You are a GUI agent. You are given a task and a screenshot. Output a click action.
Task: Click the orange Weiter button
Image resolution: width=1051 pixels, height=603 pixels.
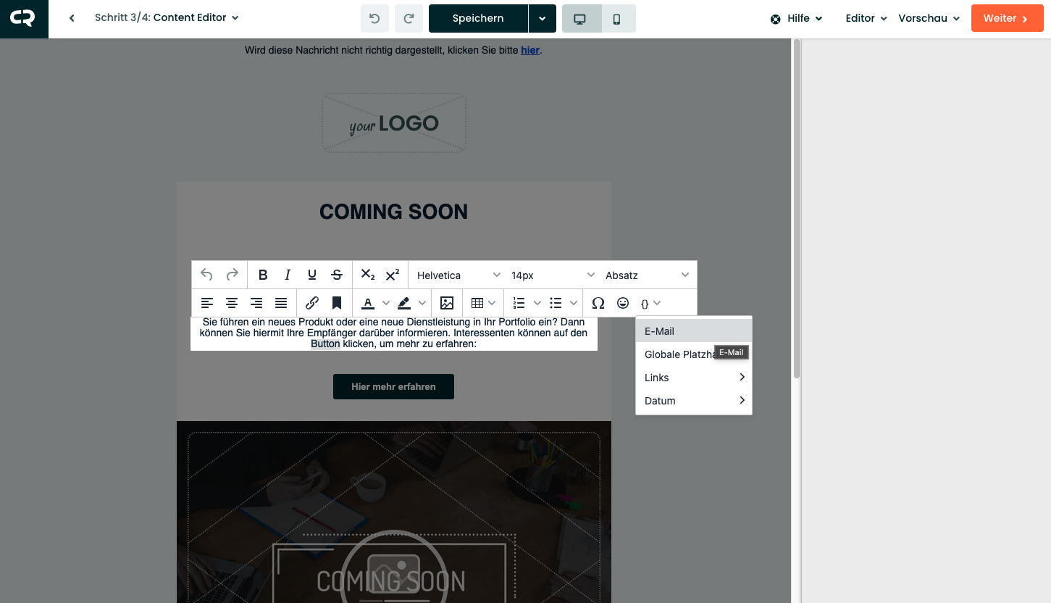(1007, 19)
